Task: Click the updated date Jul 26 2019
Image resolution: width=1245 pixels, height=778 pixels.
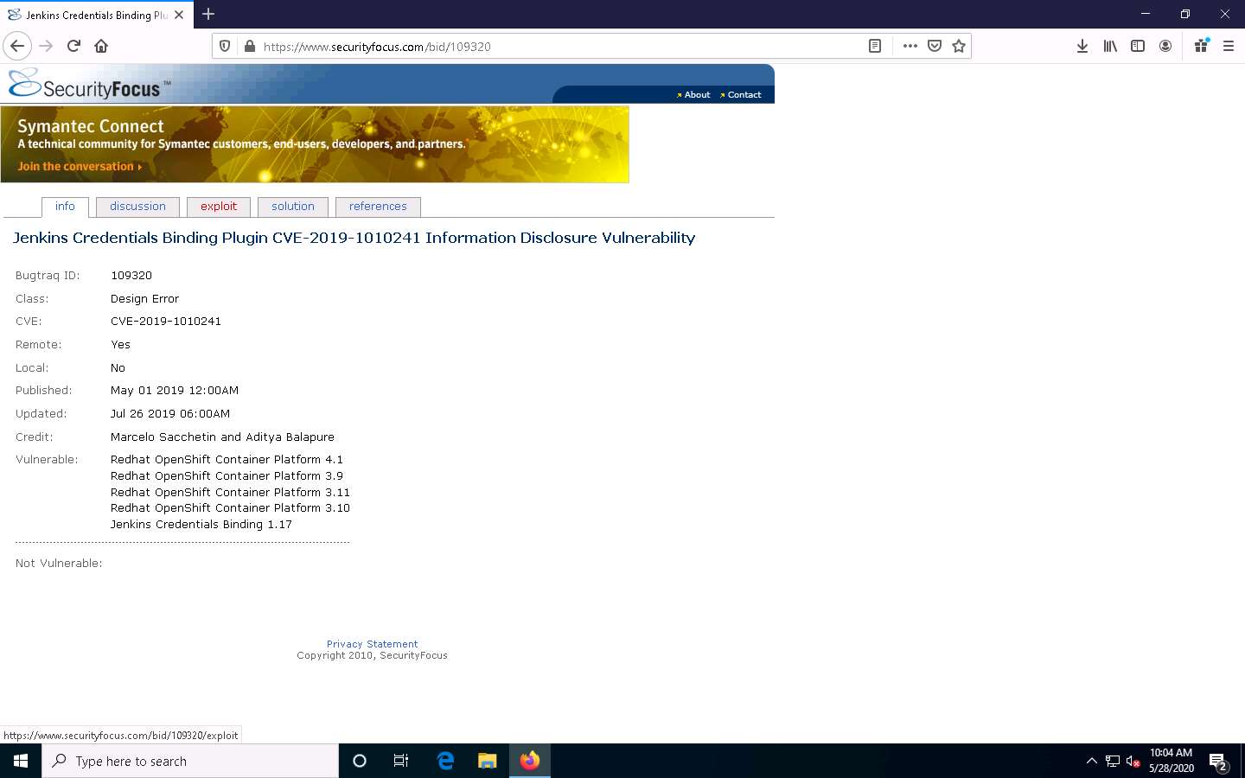Action: pyautogui.click(x=170, y=414)
